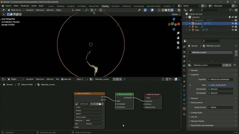Image resolution: width=239 pixels, height=134 pixels.
Task: Open the World properties tab icon
Action: 184,70
